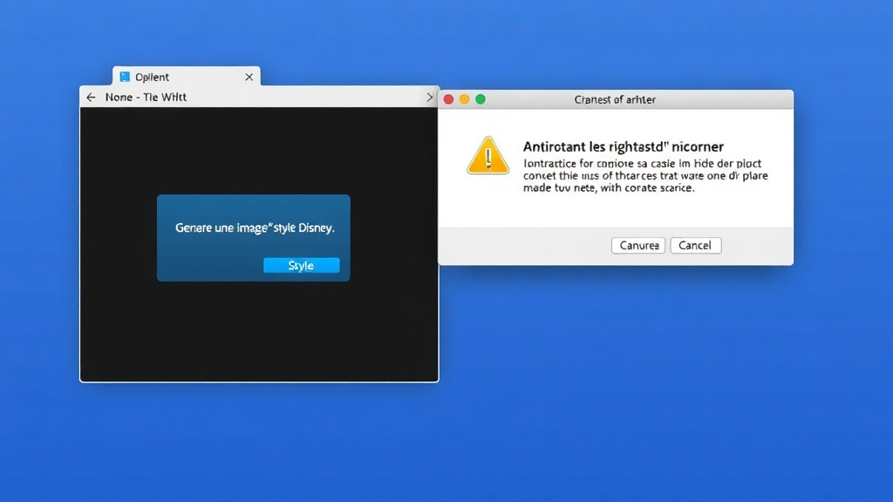Close the Opilent tab

coord(249,77)
